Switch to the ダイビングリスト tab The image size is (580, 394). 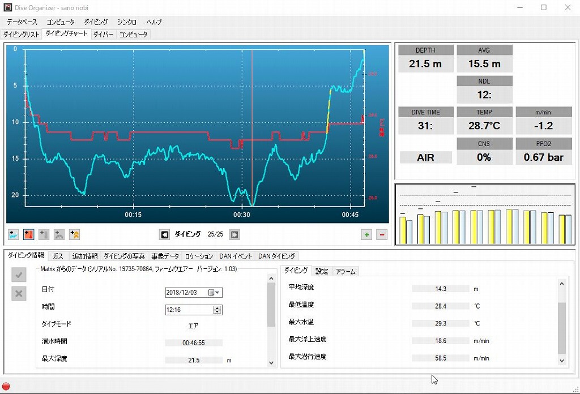(x=22, y=35)
